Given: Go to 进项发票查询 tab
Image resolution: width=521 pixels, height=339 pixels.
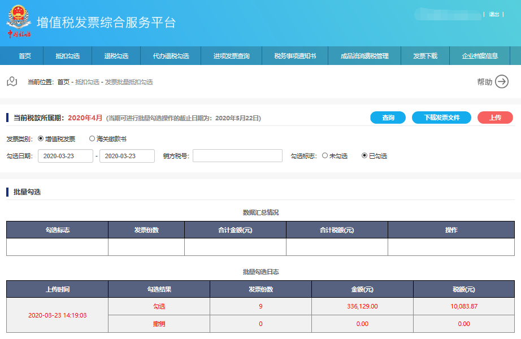Looking at the screenshot, I should click(232, 56).
